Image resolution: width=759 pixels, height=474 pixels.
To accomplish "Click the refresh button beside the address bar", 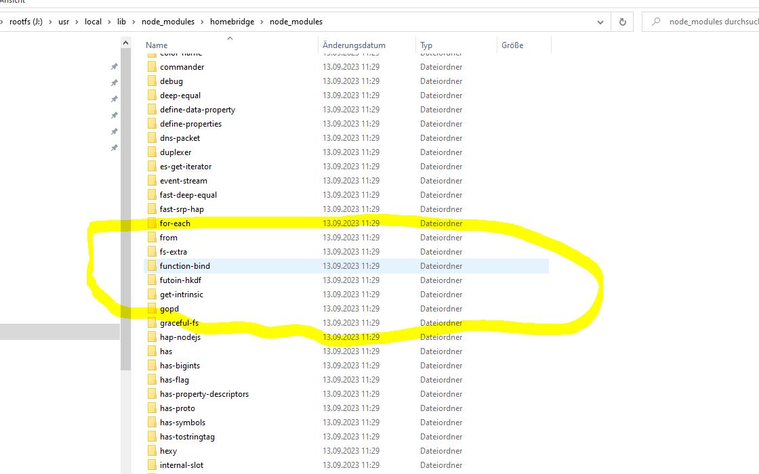I will 622,22.
